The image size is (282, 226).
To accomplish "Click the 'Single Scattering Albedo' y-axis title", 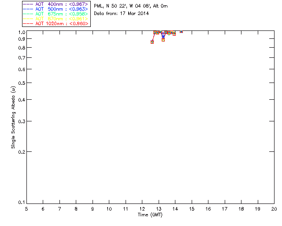I will coord(13,117).
